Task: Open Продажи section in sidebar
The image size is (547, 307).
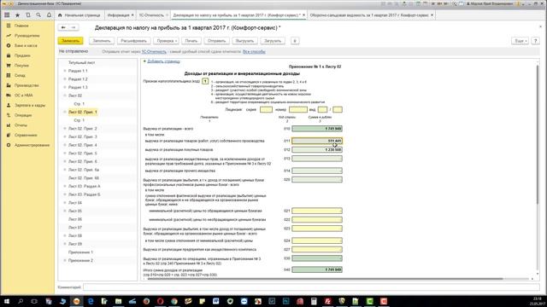Action: [x=22, y=55]
